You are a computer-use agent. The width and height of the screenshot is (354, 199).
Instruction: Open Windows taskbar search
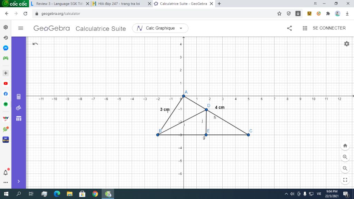pyautogui.click(x=19, y=194)
